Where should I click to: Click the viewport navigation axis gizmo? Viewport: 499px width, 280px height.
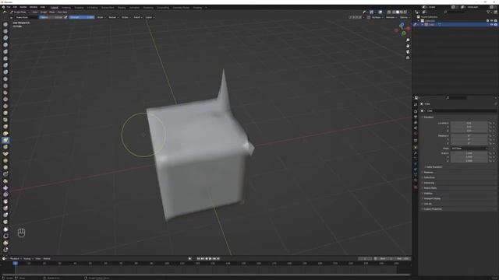tap(402, 29)
